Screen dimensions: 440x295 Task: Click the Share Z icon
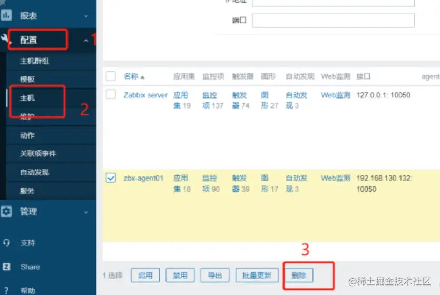pos(6,267)
